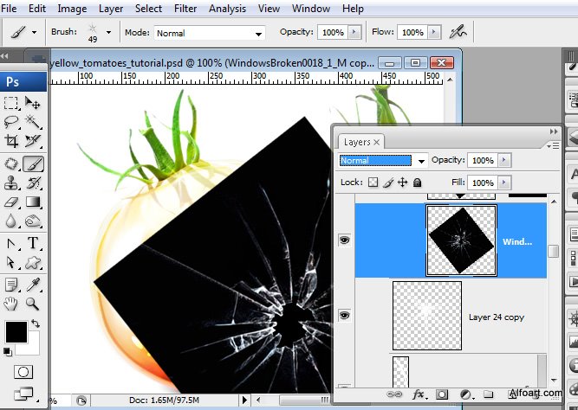The image size is (578, 410).
Task: Hide the Layer 24 copy layer
Action: point(344,317)
